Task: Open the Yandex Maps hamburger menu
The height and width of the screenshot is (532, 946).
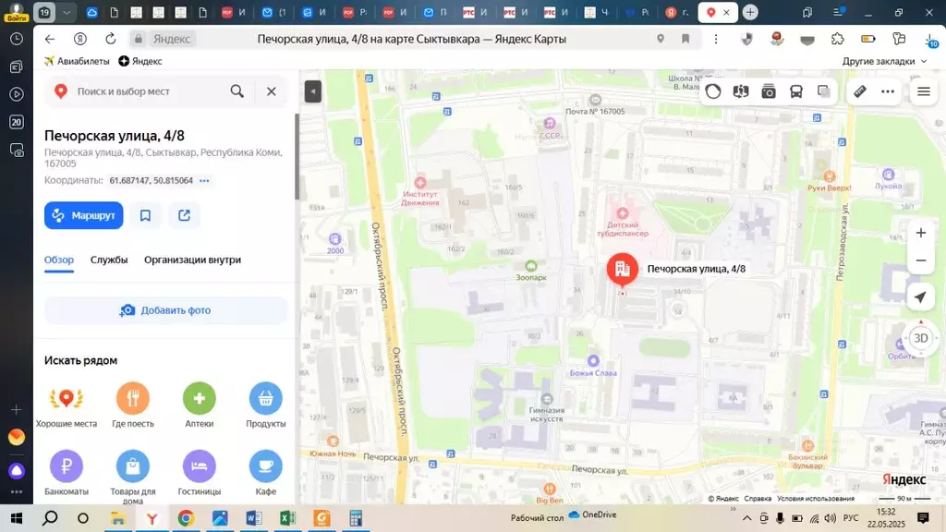Action: pyautogui.click(x=924, y=91)
